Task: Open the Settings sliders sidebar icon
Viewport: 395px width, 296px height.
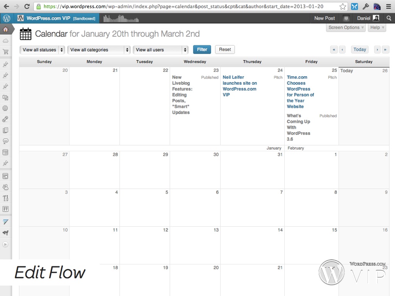Action: point(5,209)
